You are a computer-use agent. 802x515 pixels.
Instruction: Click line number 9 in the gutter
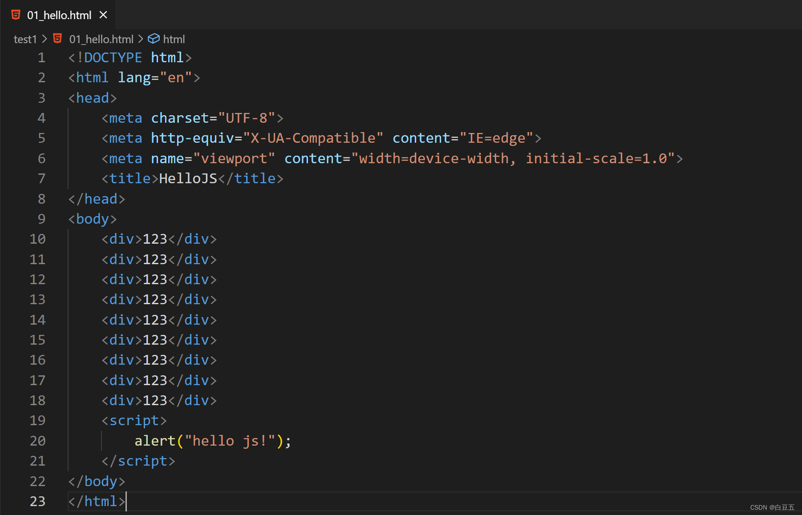(x=41, y=219)
